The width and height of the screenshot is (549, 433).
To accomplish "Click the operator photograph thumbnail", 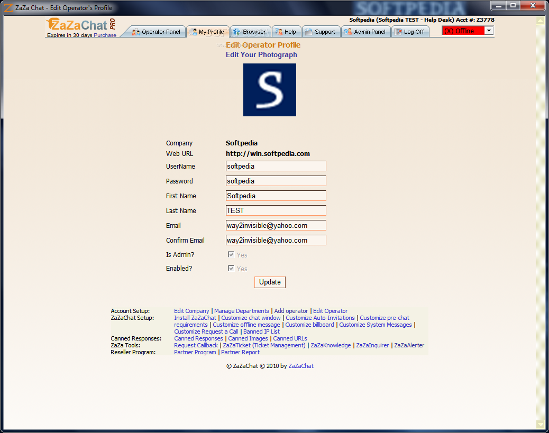I will click(270, 90).
